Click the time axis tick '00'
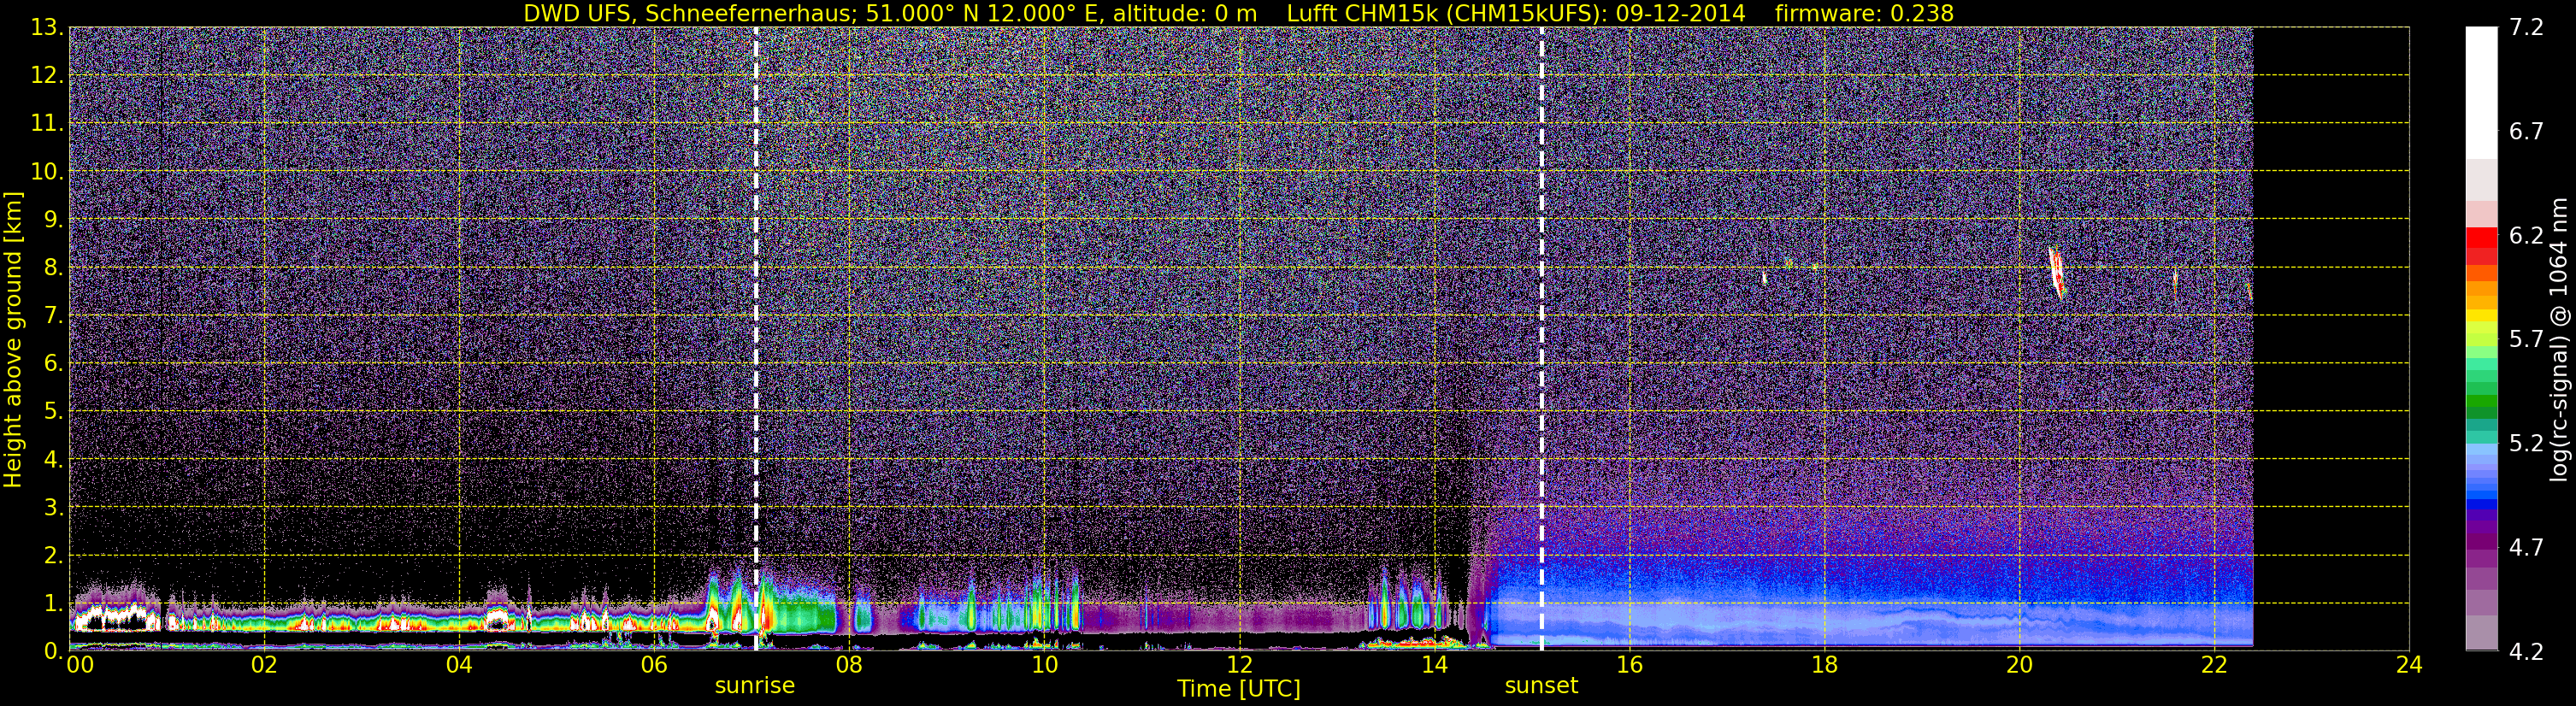Image resolution: width=2576 pixels, height=706 pixels. (x=80, y=665)
